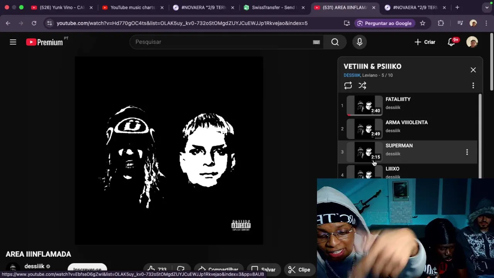Viewport: 494px width, 278px height.
Task: Close the Yunk Vino tab
Action: (91, 7)
